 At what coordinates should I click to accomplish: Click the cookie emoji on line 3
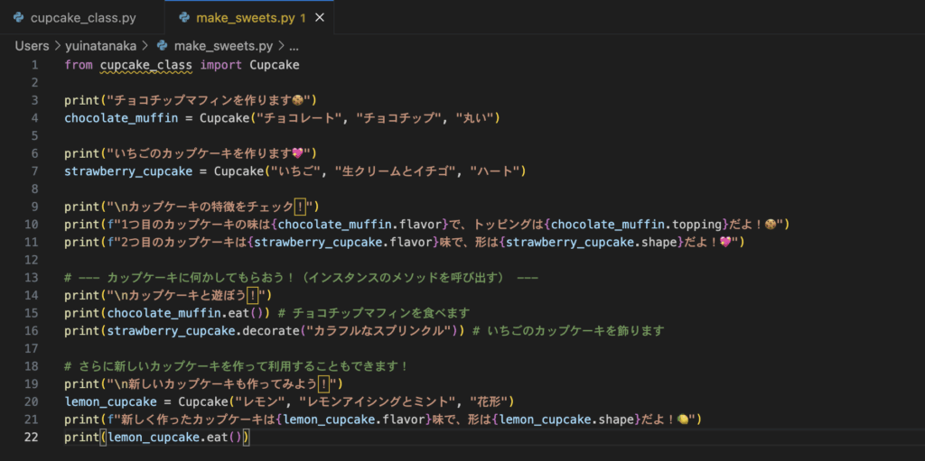tap(298, 100)
